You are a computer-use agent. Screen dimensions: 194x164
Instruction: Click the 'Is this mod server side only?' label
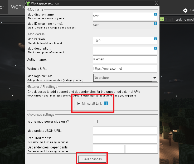click(48, 122)
